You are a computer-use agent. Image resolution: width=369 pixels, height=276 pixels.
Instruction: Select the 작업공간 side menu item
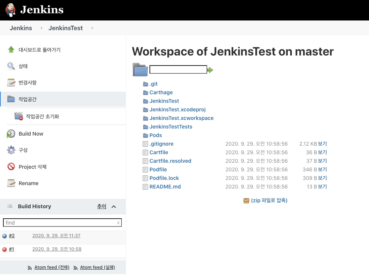click(x=28, y=99)
